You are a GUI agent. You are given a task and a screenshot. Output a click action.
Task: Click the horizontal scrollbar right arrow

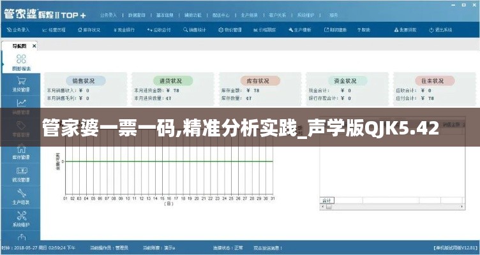[462, 207]
